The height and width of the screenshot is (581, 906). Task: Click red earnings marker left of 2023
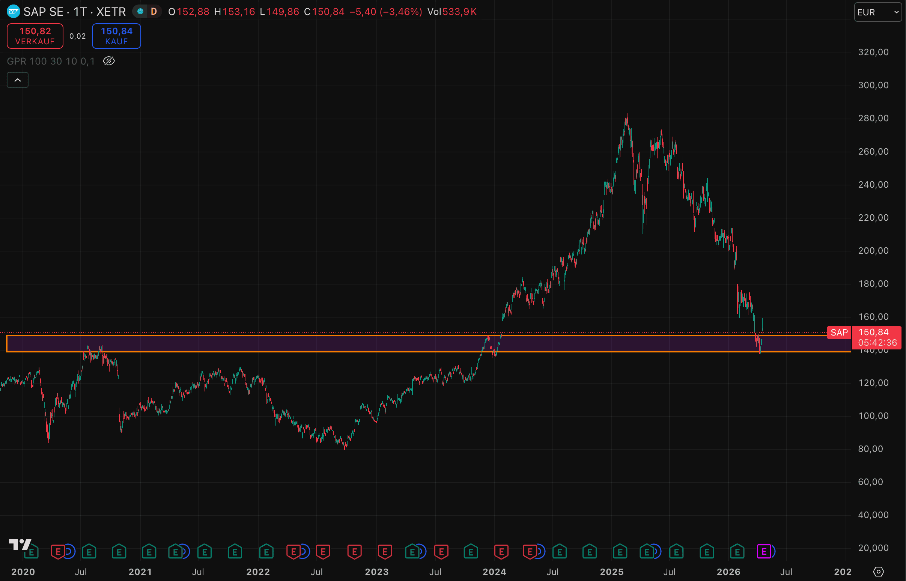tap(354, 552)
